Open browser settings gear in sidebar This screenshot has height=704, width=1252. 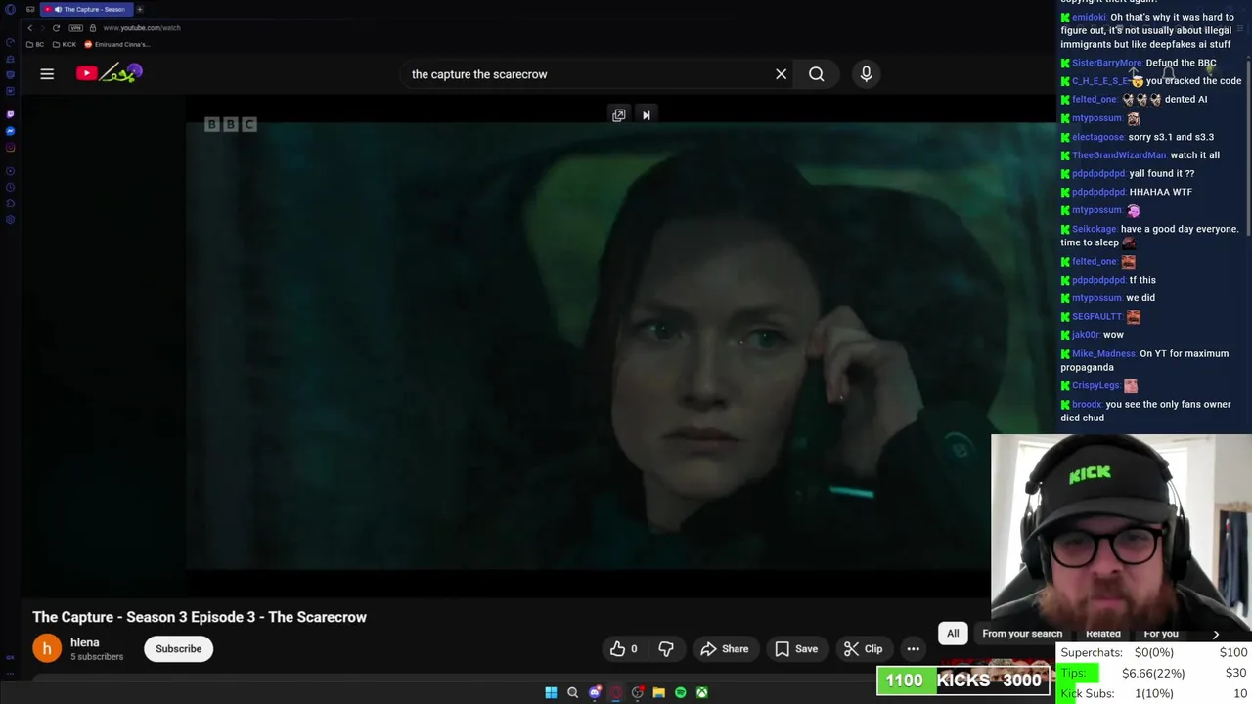click(10, 220)
